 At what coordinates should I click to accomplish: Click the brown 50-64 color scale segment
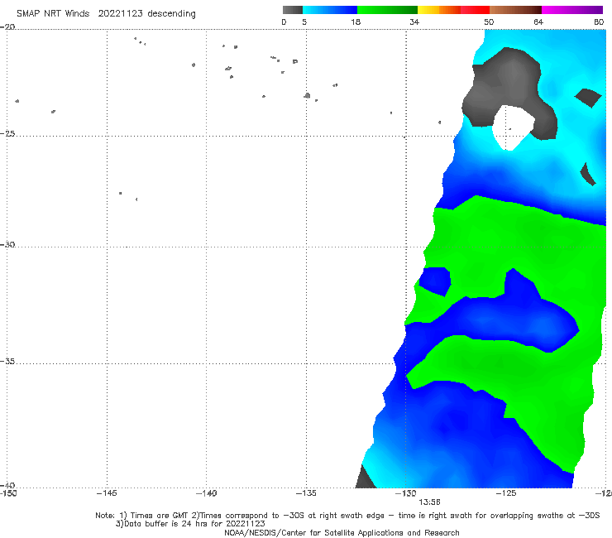click(515, 10)
